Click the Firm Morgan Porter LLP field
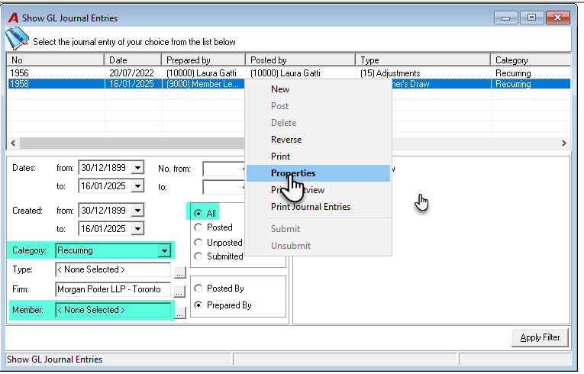 (113, 289)
